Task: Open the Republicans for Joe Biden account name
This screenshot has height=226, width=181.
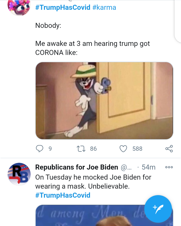Action: coord(77,167)
